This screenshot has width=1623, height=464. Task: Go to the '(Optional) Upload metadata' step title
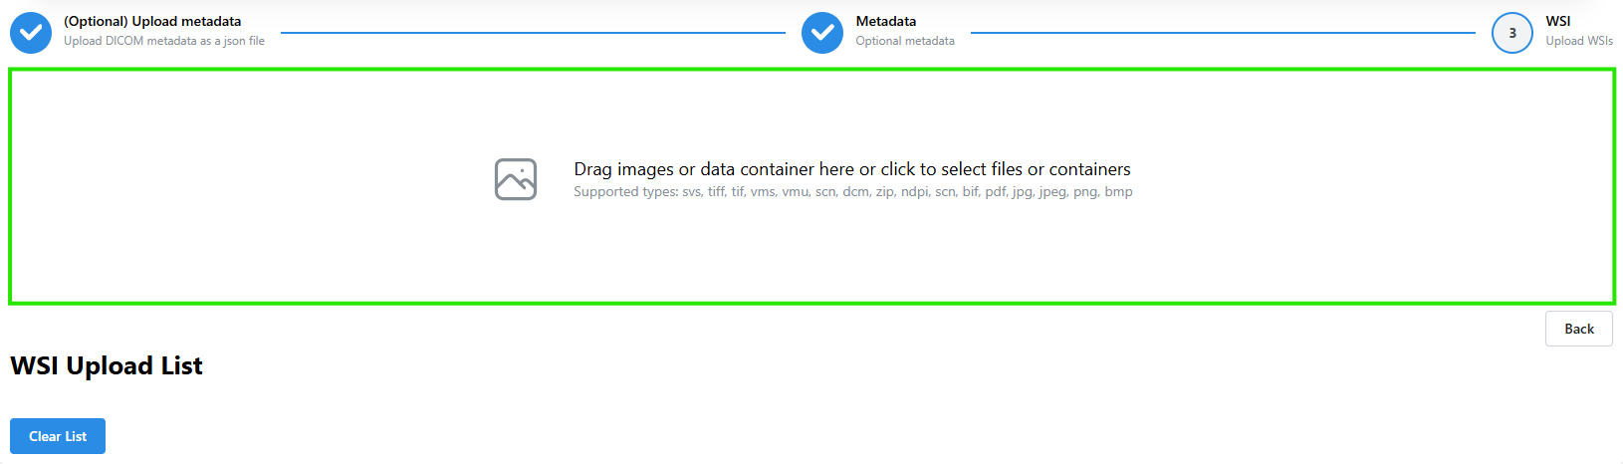pos(152,21)
